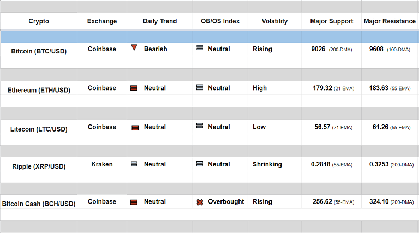
Task: Click the red bearish triangle icon for Bitcoin
Action: tap(134, 48)
